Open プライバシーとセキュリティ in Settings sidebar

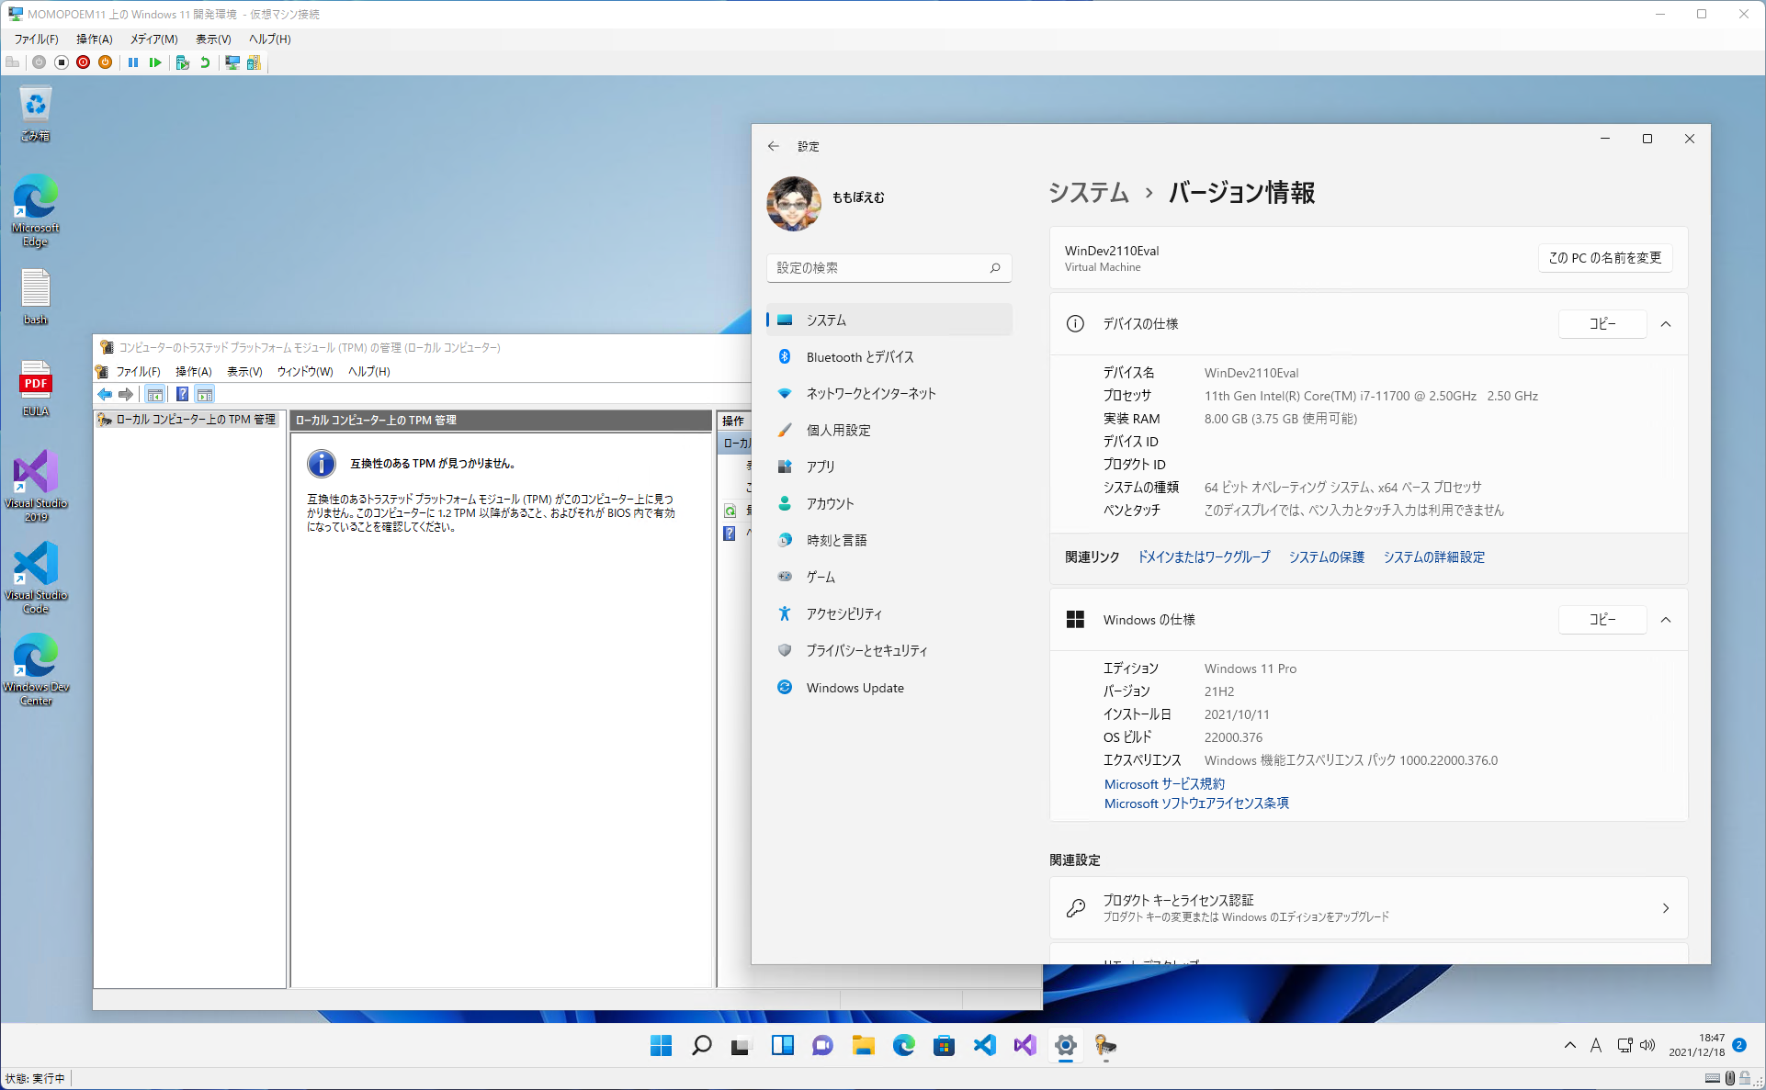coord(889,650)
